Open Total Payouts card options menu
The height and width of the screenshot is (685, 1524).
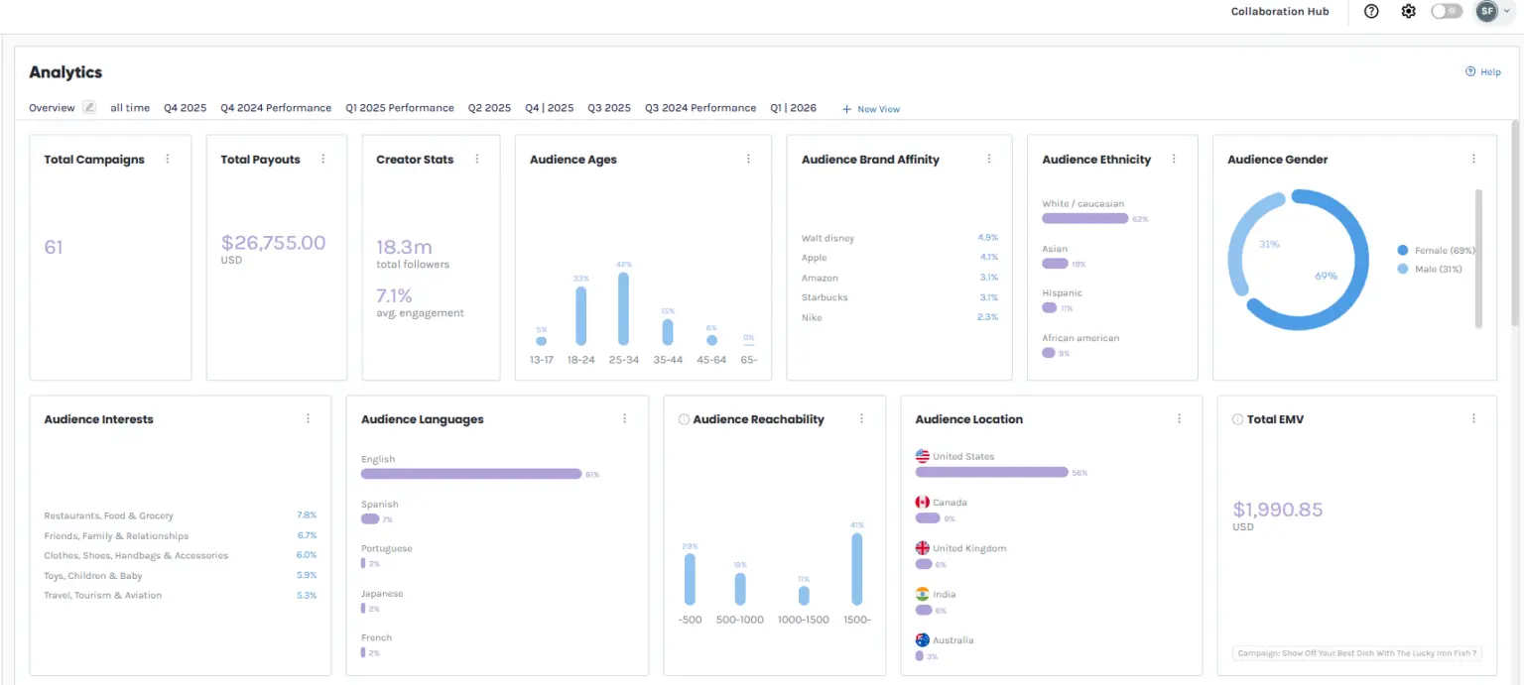[322, 159]
